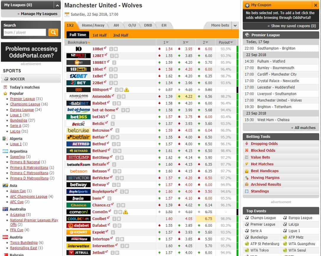
Task: Click the calendar icon beside match date
Action: click(67, 14)
